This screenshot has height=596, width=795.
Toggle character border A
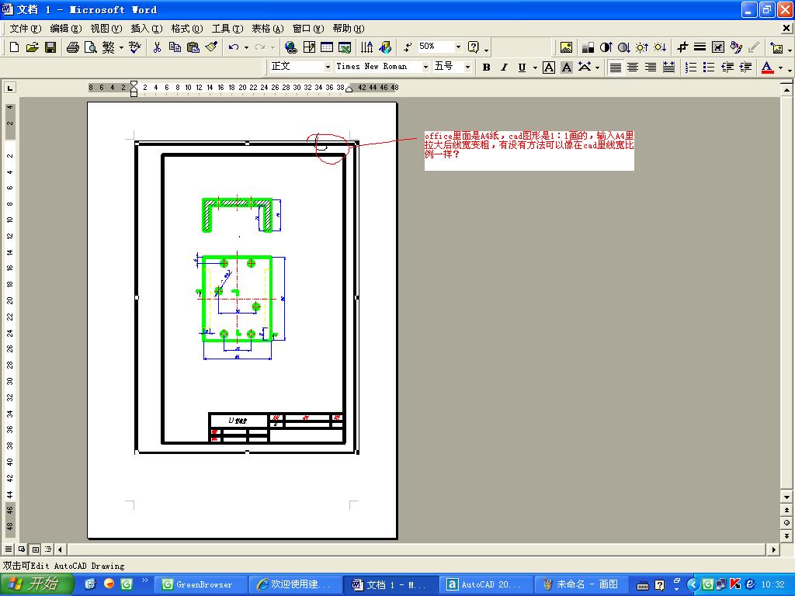[x=549, y=67]
